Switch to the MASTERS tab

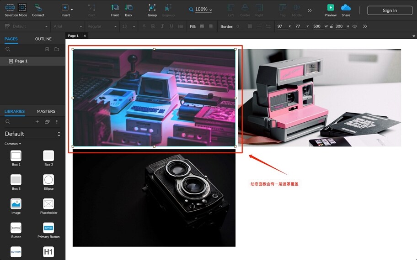46,111
